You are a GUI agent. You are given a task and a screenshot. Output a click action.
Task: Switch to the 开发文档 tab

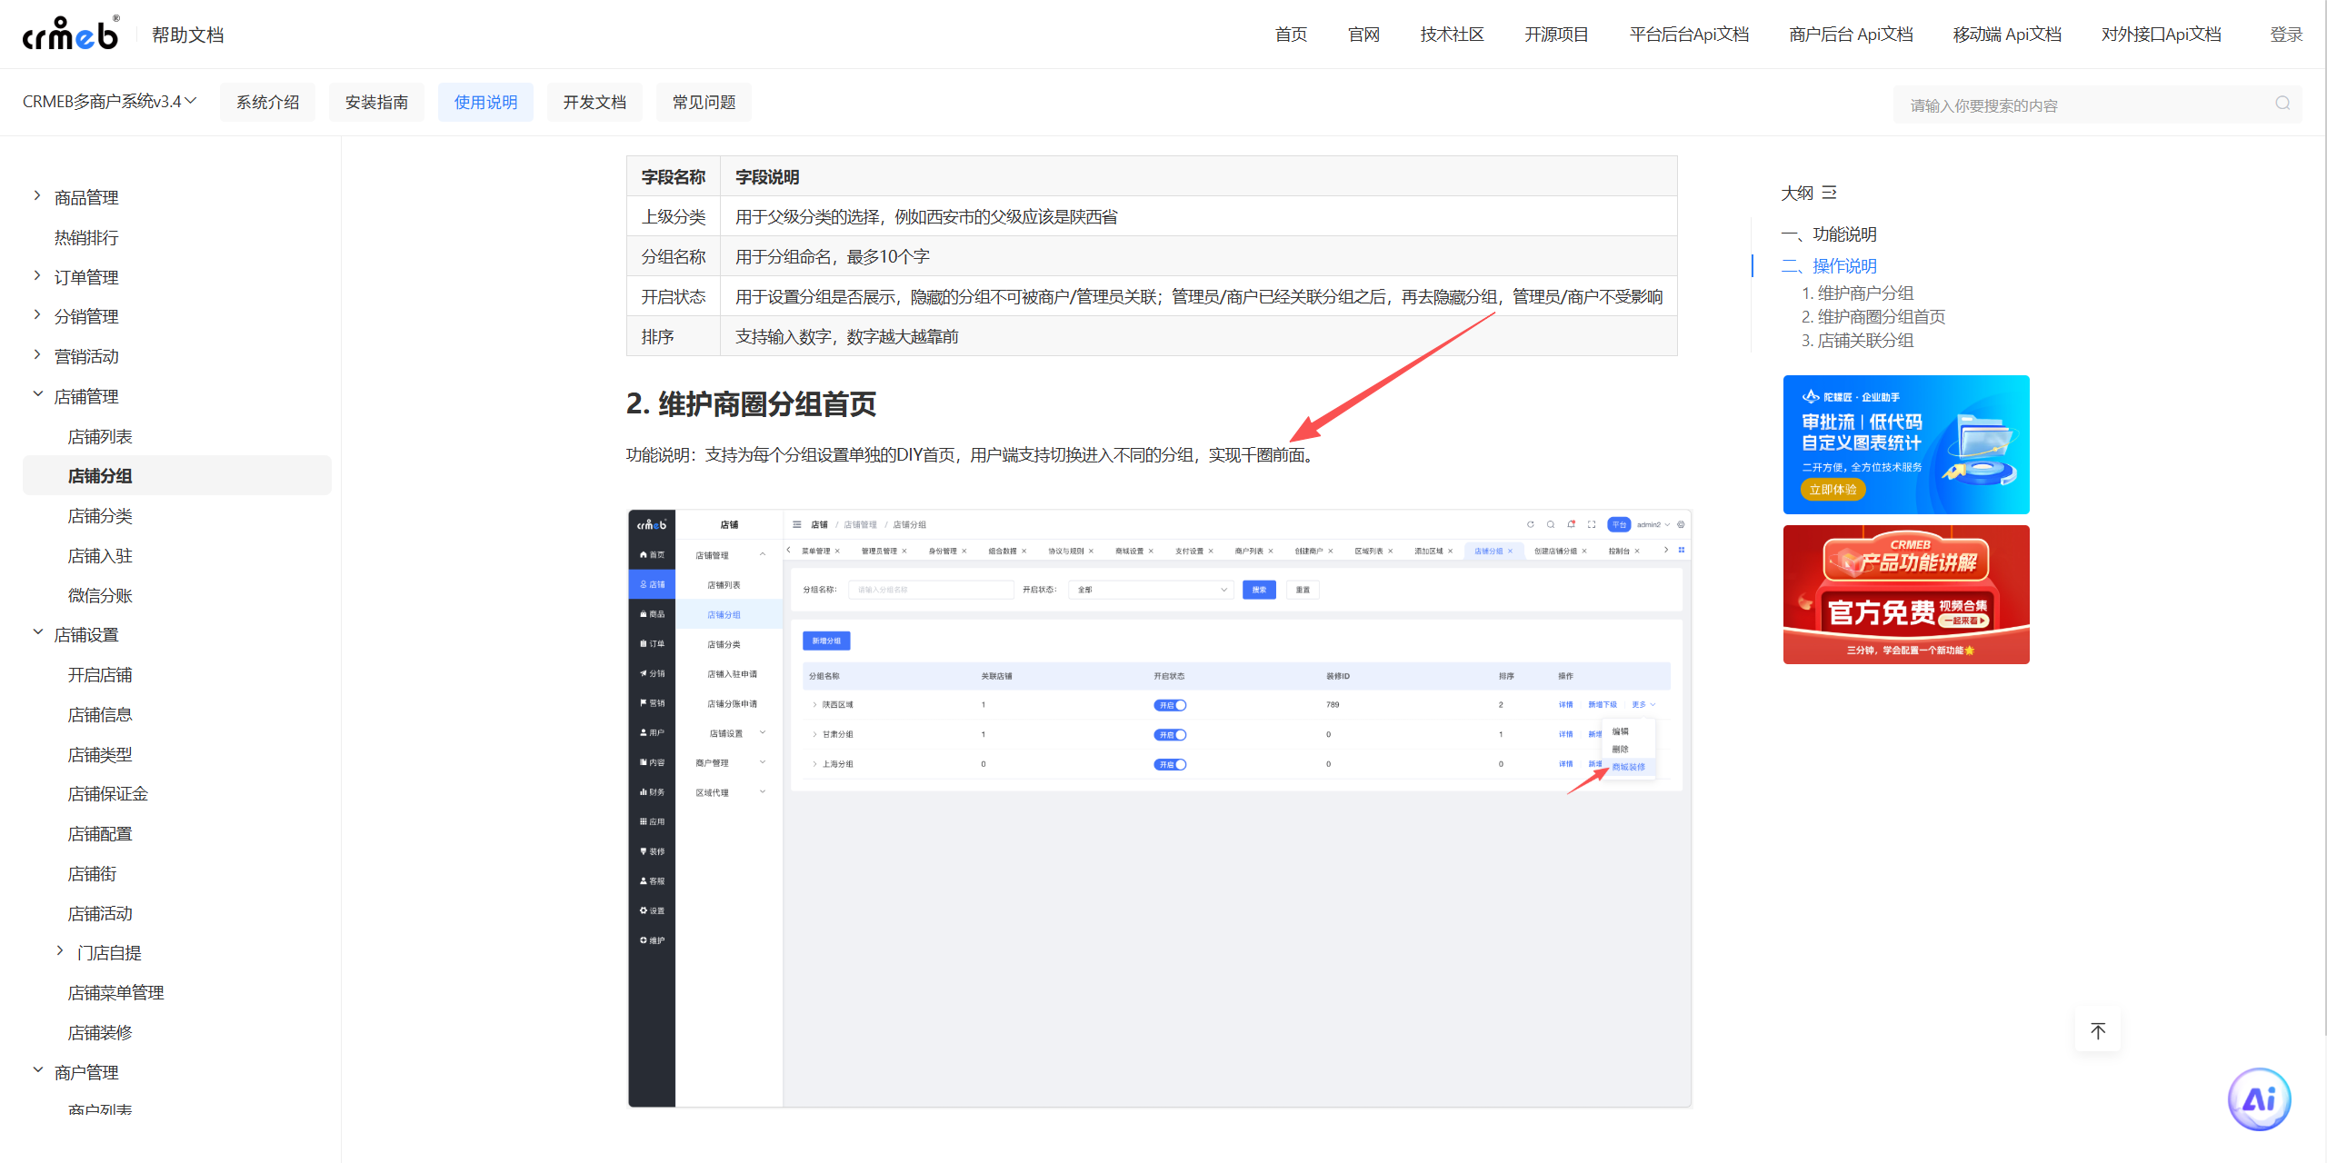click(x=594, y=102)
